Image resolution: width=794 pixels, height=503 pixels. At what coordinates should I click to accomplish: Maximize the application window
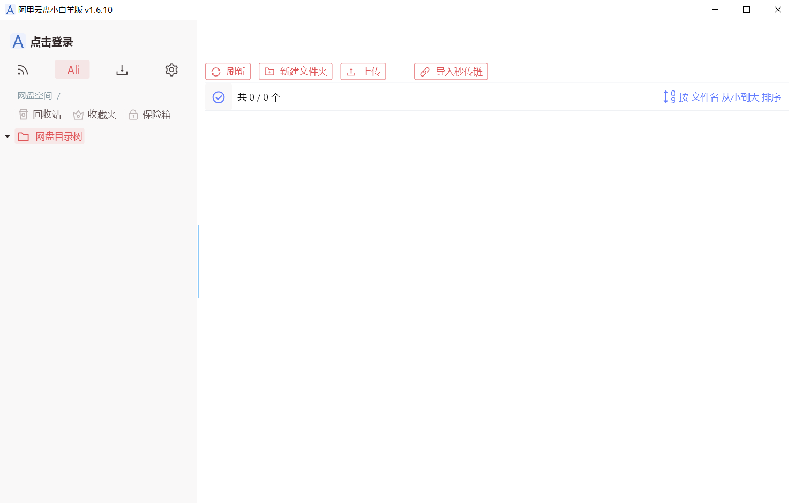coord(746,10)
